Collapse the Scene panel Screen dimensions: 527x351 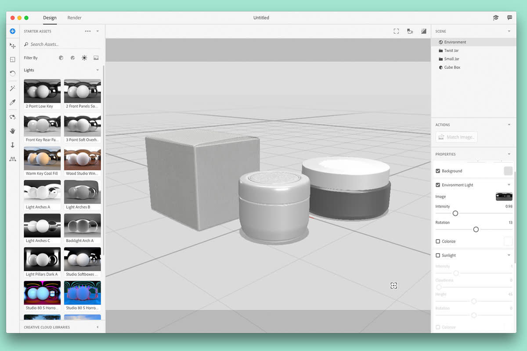click(509, 31)
